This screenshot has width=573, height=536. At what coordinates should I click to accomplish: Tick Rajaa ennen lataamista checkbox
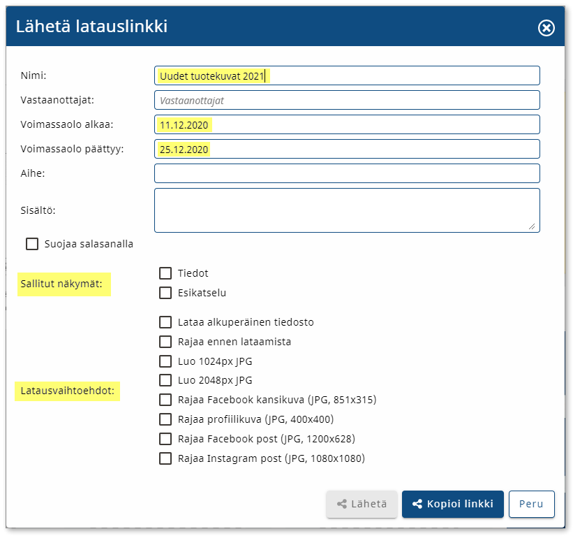(x=165, y=342)
